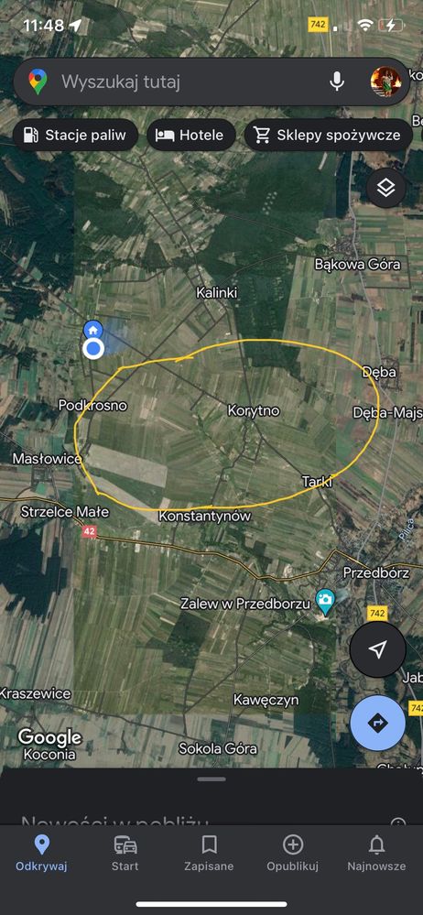This screenshot has width=423, height=915.
Task: Go to the Opublikuj tab
Action: (x=292, y=853)
